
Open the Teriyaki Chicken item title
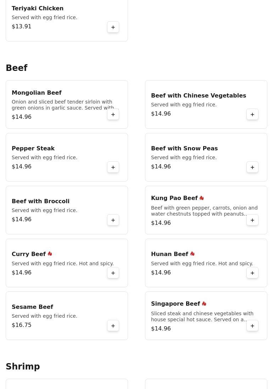(x=38, y=9)
